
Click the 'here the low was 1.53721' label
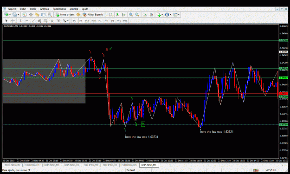pyautogui.click(x=217, y=132)
